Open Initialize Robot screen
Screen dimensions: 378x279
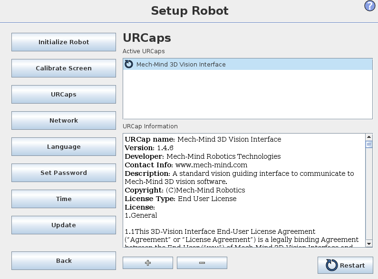tap(64, 42)
